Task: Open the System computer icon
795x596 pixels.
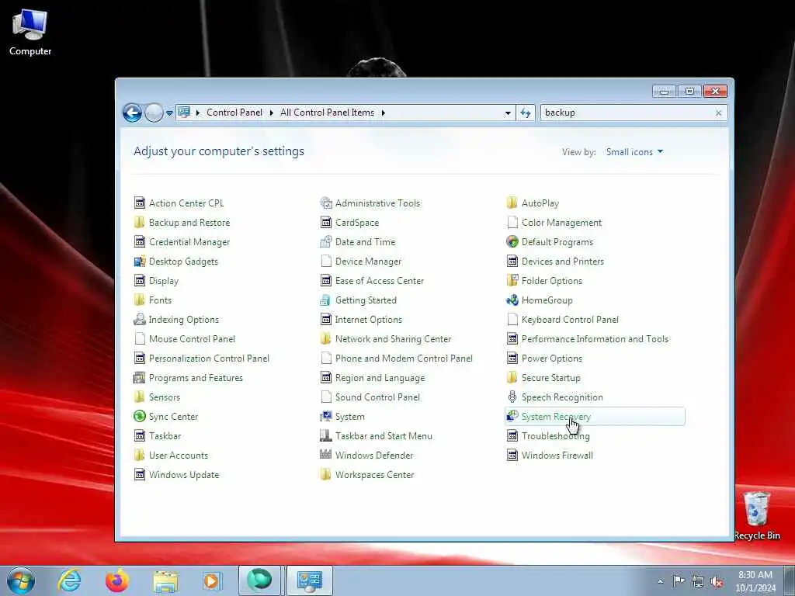Action: coord(326,416)
